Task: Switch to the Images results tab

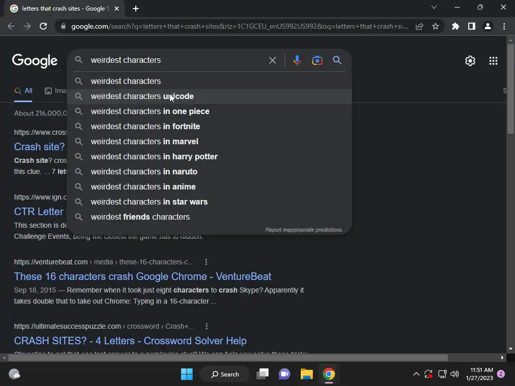Action: click(x=55, y=91)
